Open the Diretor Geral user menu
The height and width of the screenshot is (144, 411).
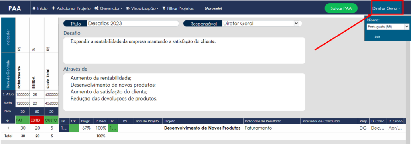(386, 8)
